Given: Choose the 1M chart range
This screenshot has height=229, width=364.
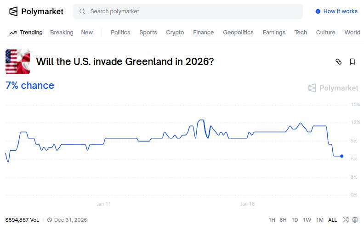Looking at the screenshot, I should tap(320, 220).
